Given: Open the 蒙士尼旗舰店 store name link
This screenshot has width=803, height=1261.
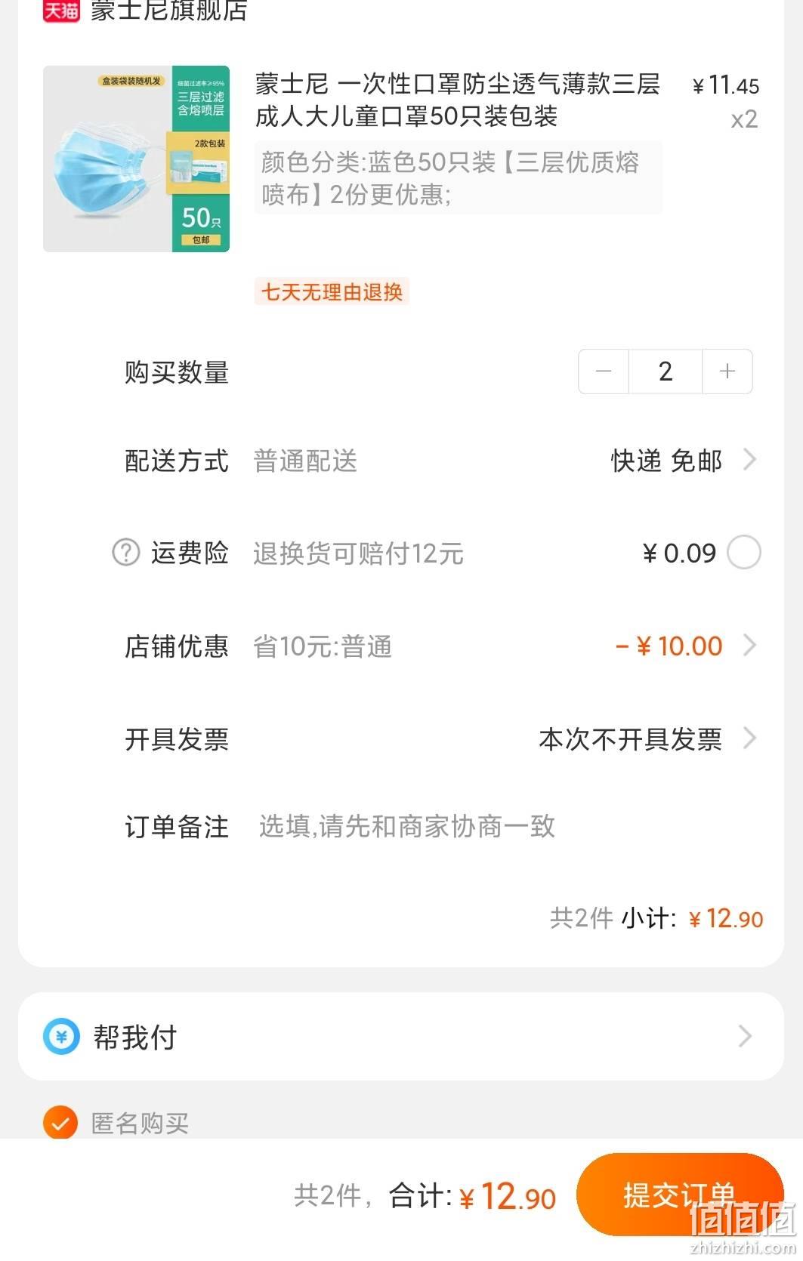Looking at the screenshot, I should 169,10.
